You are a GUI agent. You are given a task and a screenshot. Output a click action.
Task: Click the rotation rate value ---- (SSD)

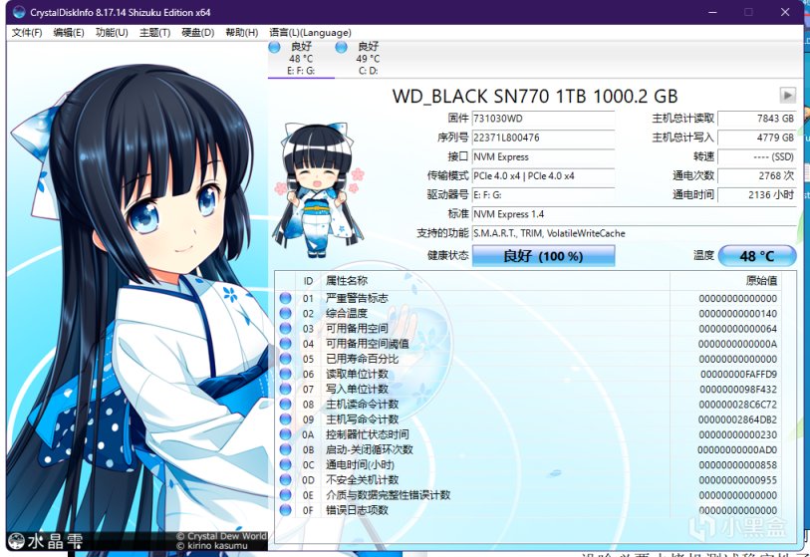click(757, 156)
